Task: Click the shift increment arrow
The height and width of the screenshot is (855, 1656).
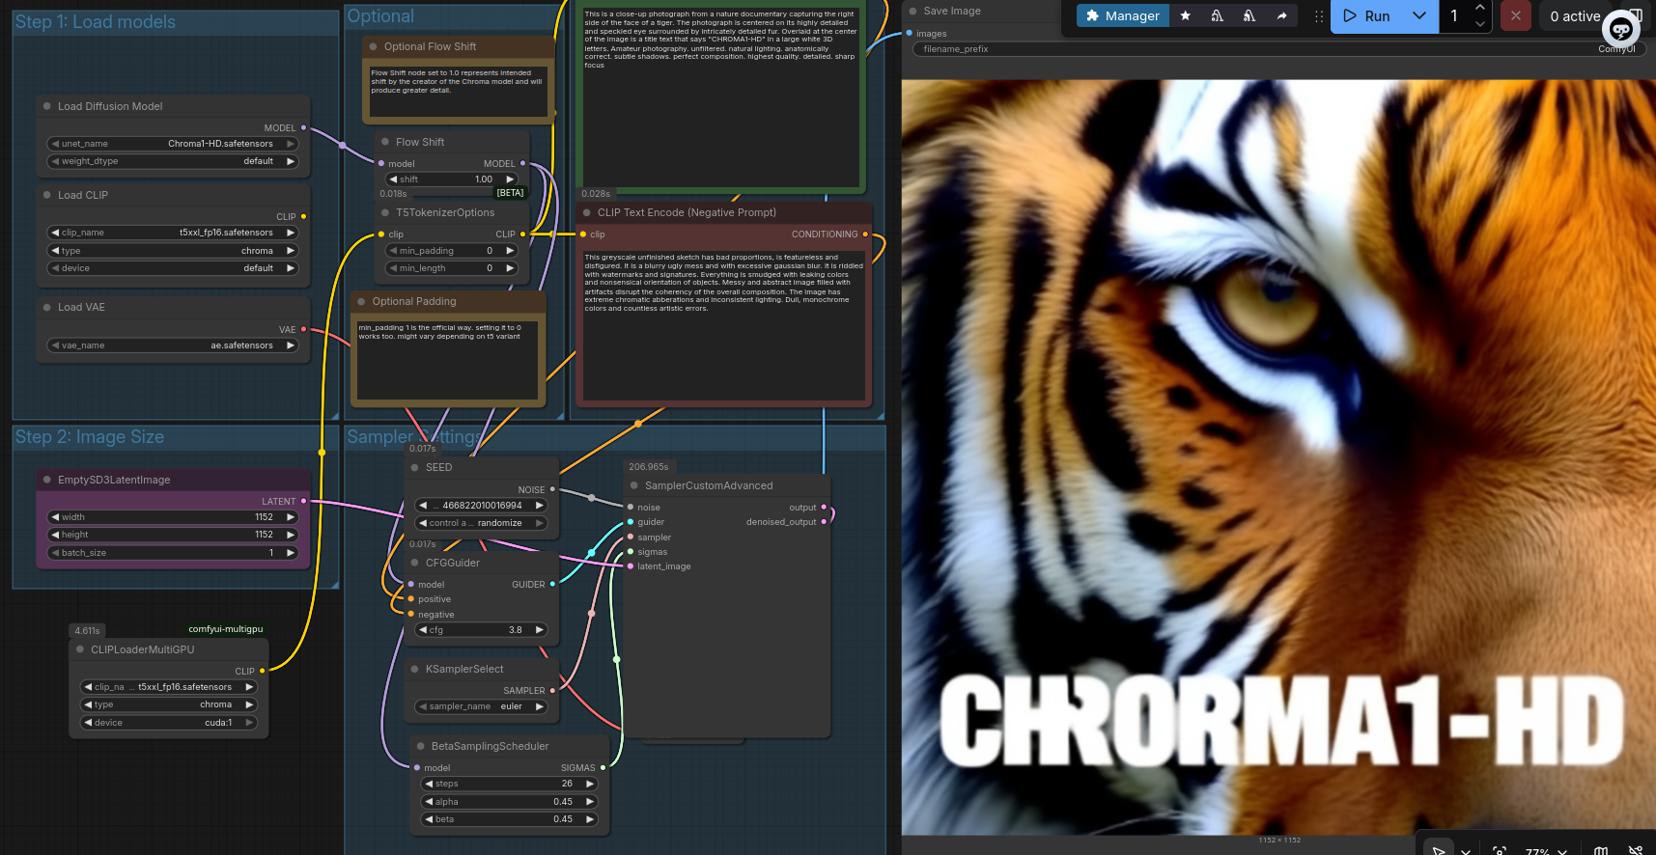Action: 510,179
